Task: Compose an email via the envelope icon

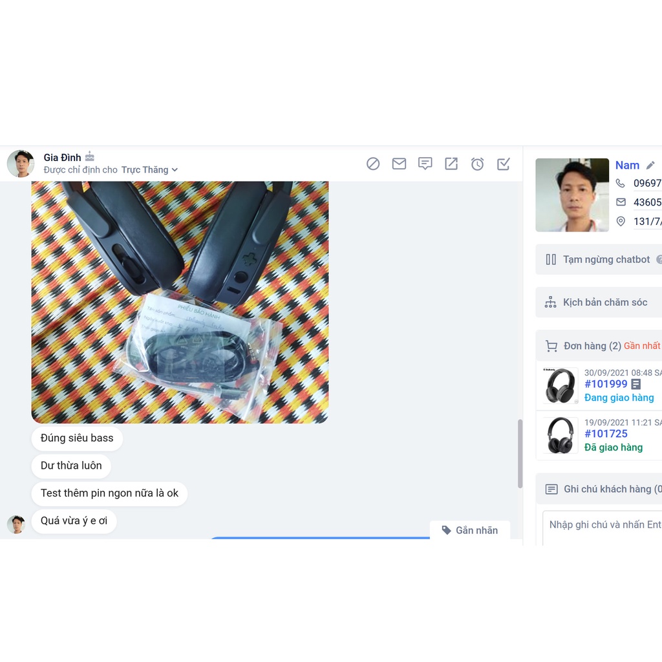Action: 399,164
